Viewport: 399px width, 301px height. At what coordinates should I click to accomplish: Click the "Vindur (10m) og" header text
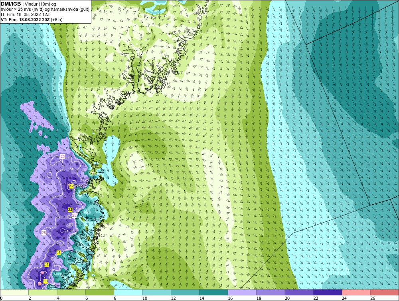(x=41, y=4)
